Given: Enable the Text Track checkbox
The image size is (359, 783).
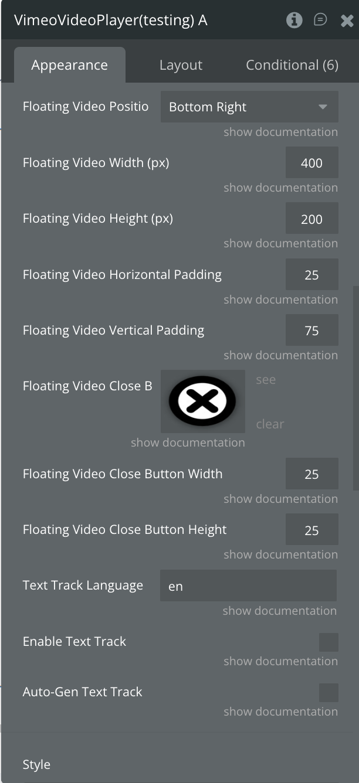Looking at the screenshot, I should (x=328, y=642).
